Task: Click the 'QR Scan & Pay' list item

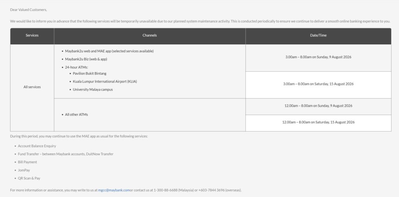Action: [x=29, y=178]
